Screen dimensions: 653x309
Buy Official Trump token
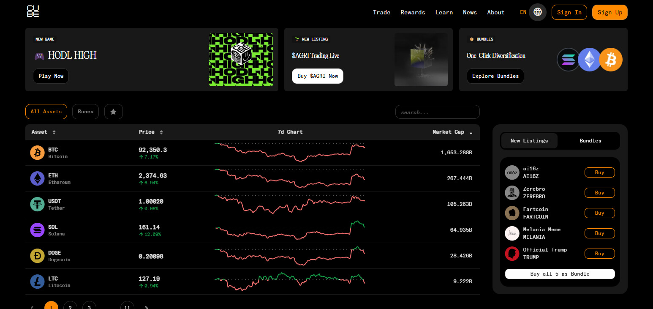pos(599,254)
